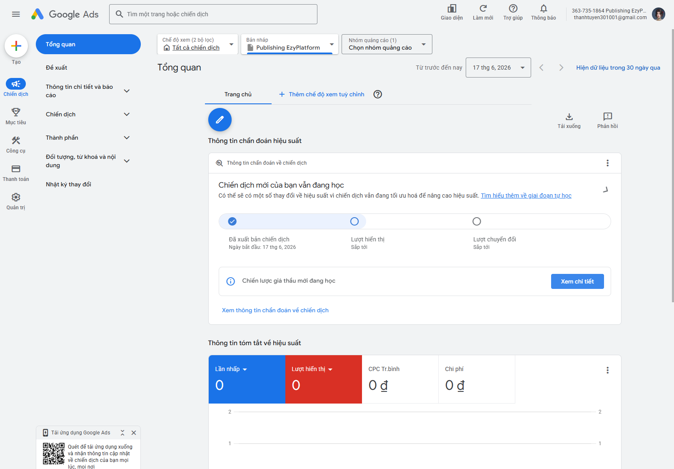Select blue Lần nhấp metric tile
Viewport: 674px width, 469px height.
click(x=247, y=379)
